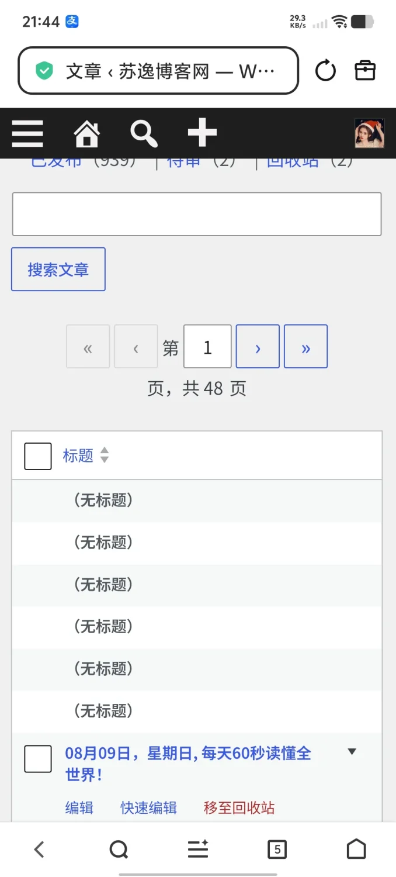
Task: Tick the select-all checkbox beside 标题
Action: (x=38, y=456)
